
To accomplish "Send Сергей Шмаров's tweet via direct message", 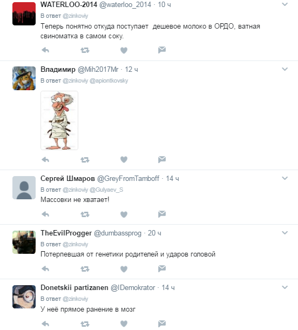I will [162, 214].
